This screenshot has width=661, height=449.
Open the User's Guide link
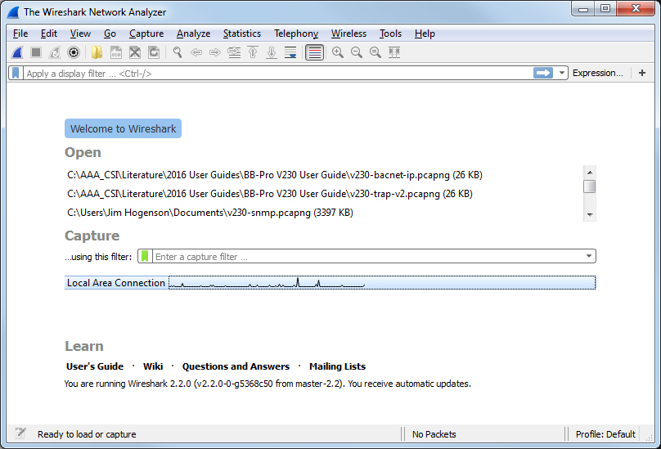(x=95, y=366)
